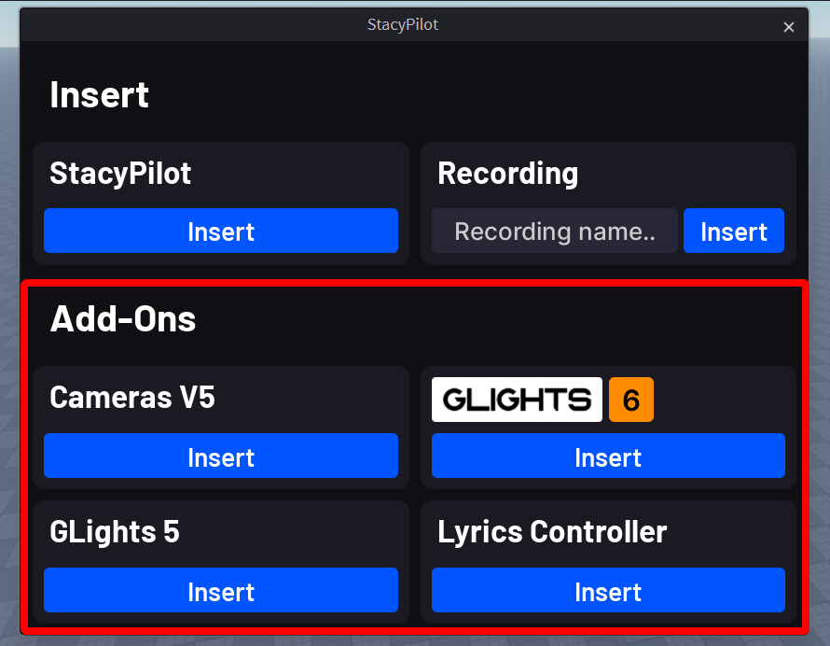This screenshot has width=830, height=646.
Task: Click the Add-Ons section heading
Action: [x=123, y=318]
